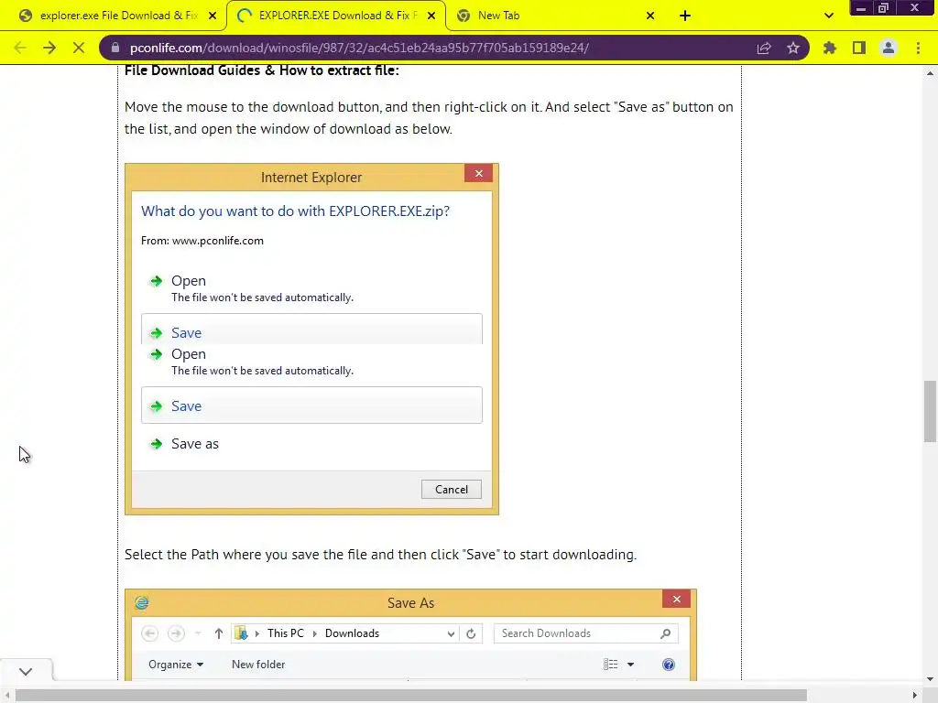
Task: Click the recent locations dropdown arrow
Action: pyautogui.click(x=198, y=633)
